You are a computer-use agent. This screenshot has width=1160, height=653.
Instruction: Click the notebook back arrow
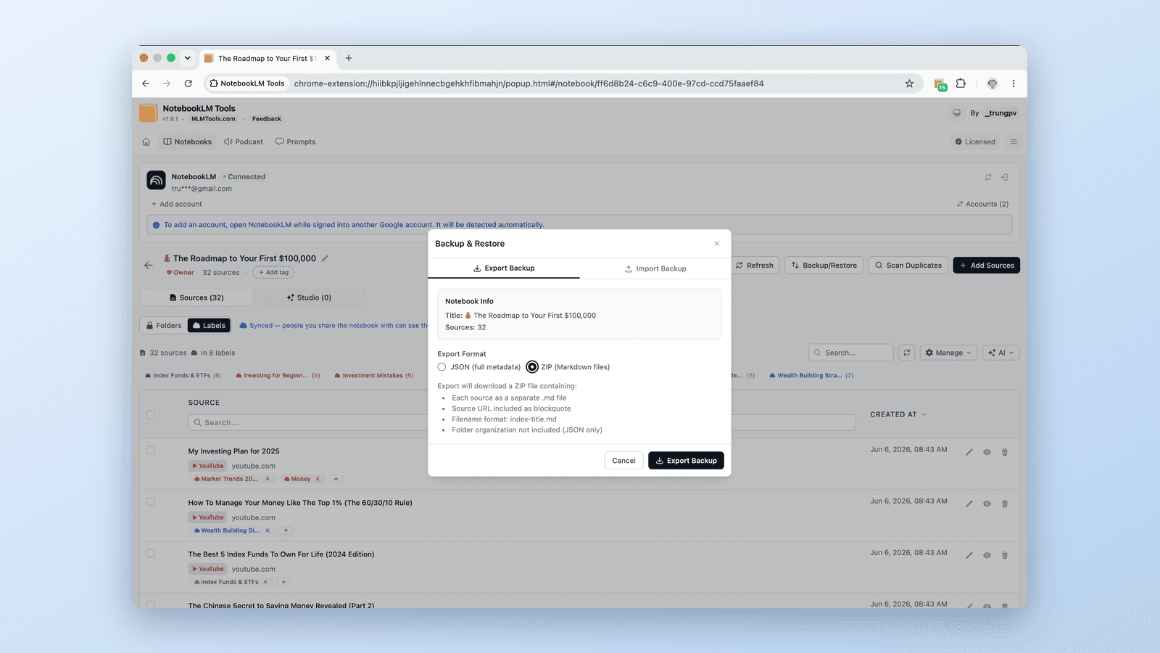click(x=149, y=266)
